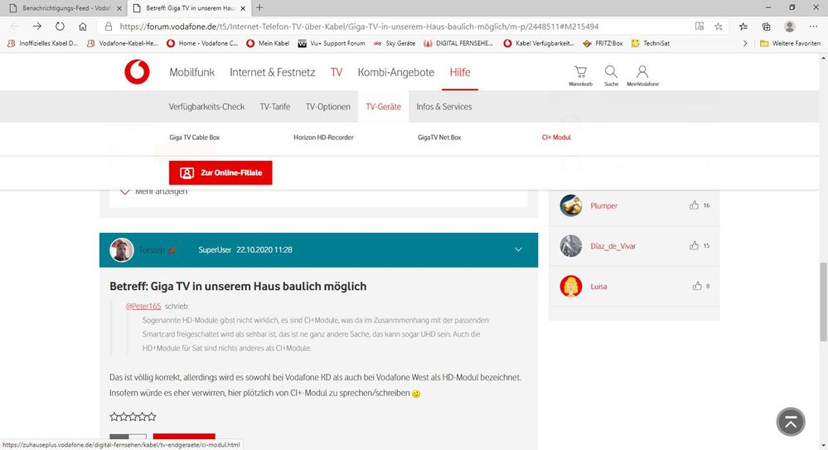The height and width of the screenshot is (450, 828).
Task: Open browser settings and more menu
Action: (x=813, y=27)
